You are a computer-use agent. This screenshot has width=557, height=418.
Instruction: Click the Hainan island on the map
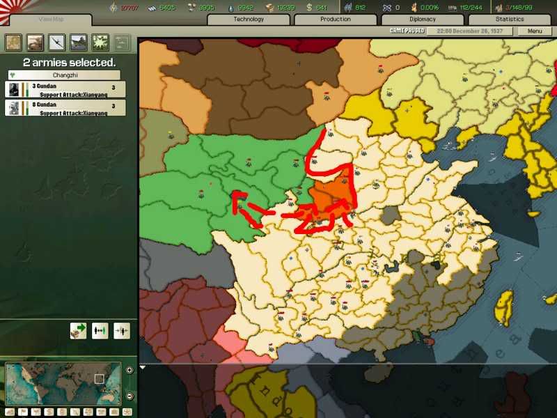click(x=378, y=373)
